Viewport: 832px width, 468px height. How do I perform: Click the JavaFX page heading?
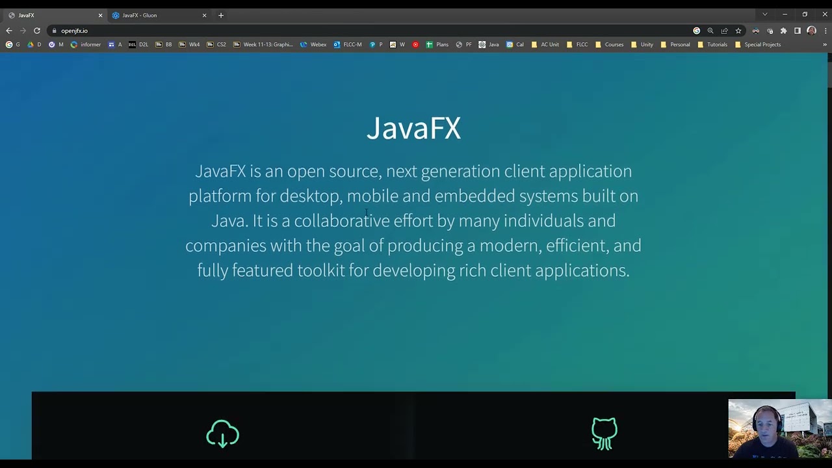coord(413,128)
